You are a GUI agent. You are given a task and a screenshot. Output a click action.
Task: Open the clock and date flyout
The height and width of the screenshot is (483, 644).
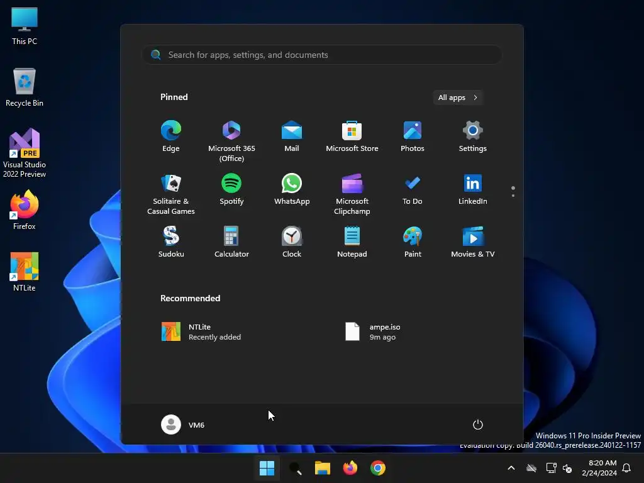pos(599,468)
